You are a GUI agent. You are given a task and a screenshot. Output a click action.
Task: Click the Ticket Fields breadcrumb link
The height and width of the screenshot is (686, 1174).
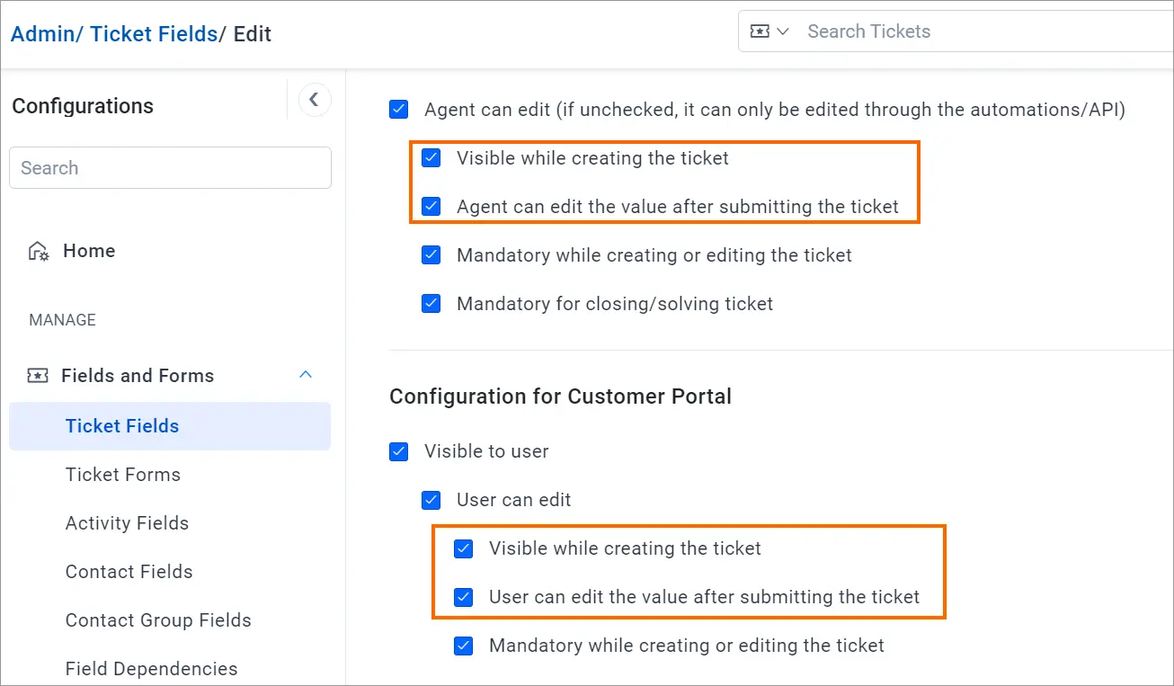154,34
